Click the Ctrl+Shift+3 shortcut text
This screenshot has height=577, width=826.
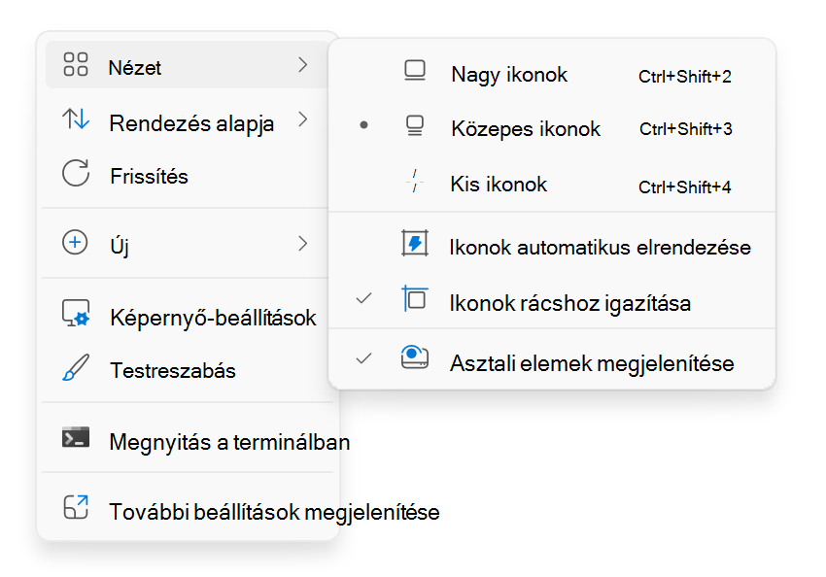point(686,129)
